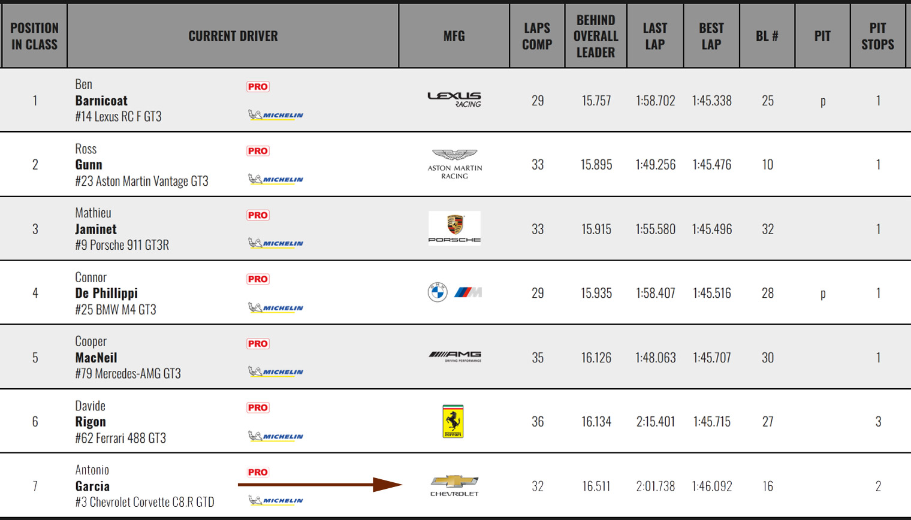Click the PRO badge for Davide Rigon
The width and height of the screenshot is (911, 520).
[258, 408]
